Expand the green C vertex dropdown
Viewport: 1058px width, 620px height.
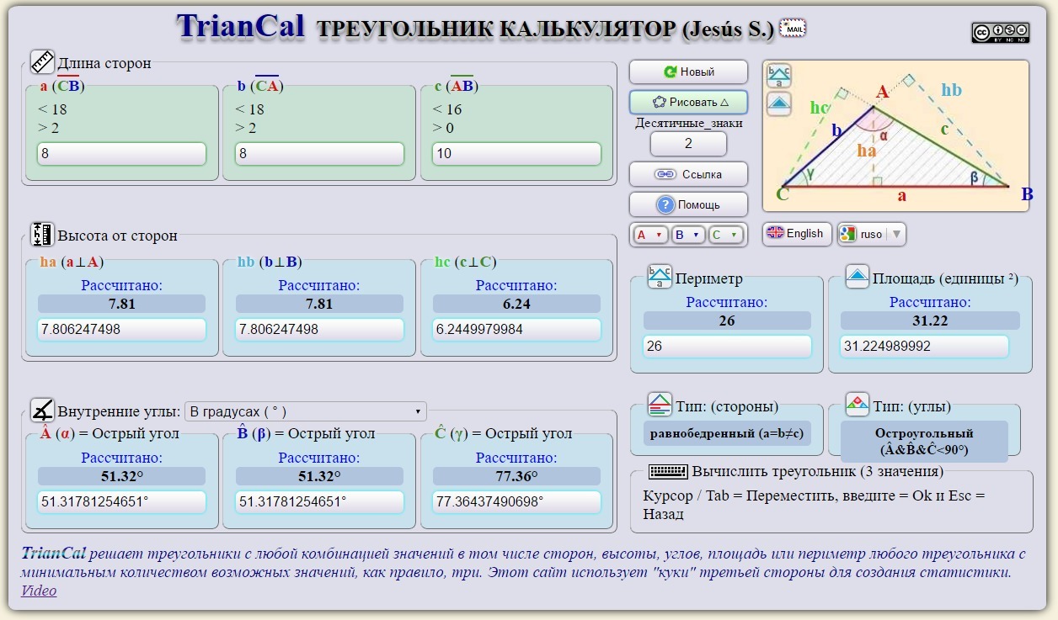pos(725,236)
